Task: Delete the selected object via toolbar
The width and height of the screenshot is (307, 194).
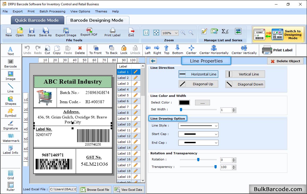Action: point(80,50)
